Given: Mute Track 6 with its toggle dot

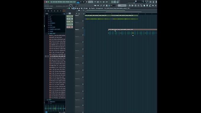Looking at the screenshot, I should pyautogui.click(x=83, y=56).
